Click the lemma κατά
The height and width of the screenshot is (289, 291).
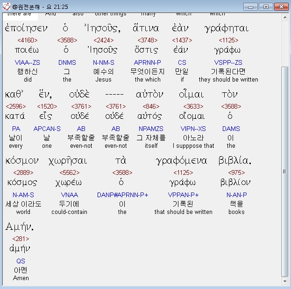[x=15, y=116]
